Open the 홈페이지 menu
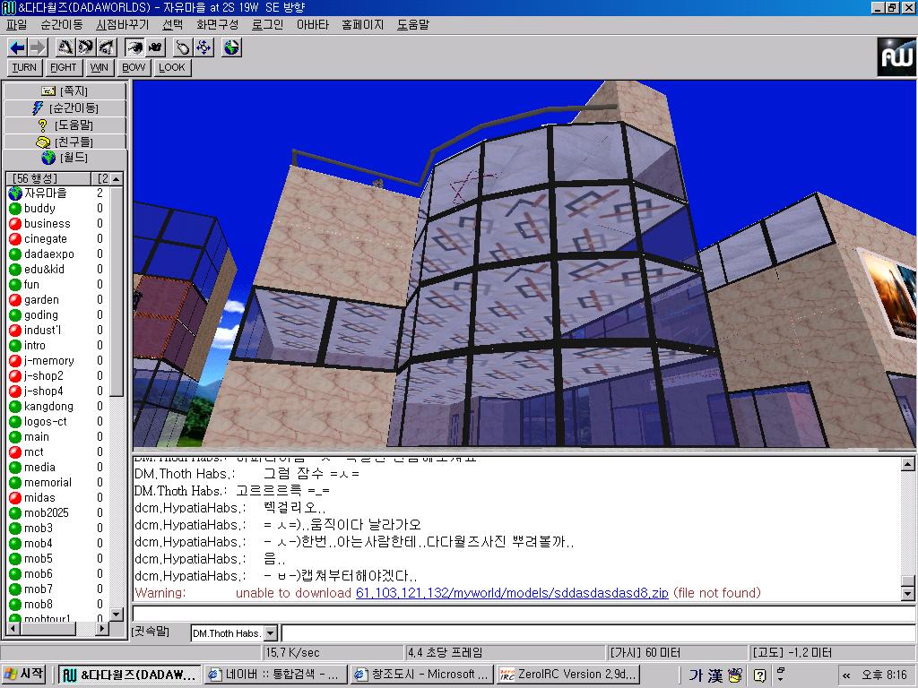Image resolution: width=918 pixels, height=688 pixels. [362, 25]
